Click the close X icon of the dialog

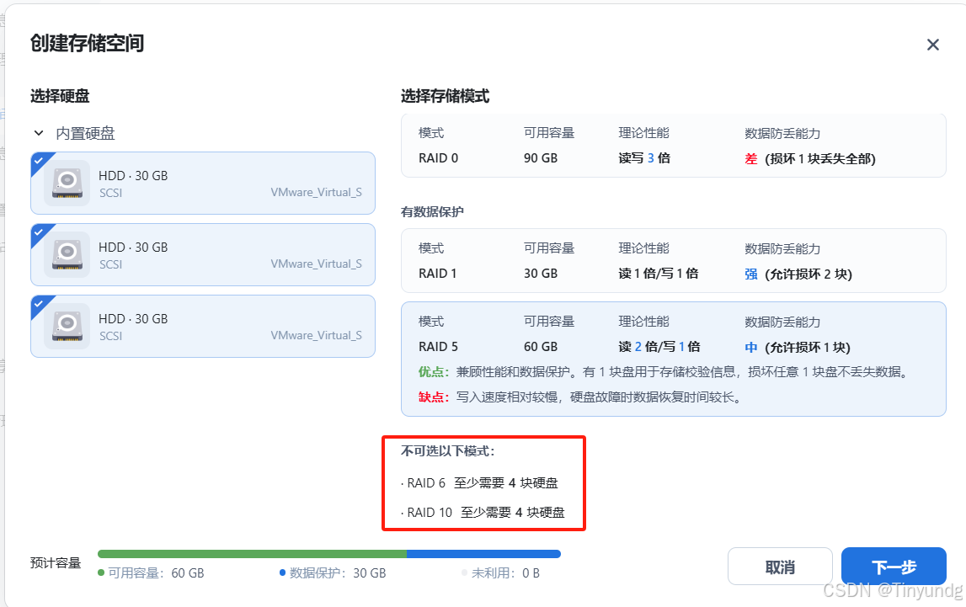point(931,45)
